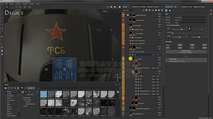Switch to Shader Settings tab
The height and width of the screenshot is (119, 213).
click(199, 7)
